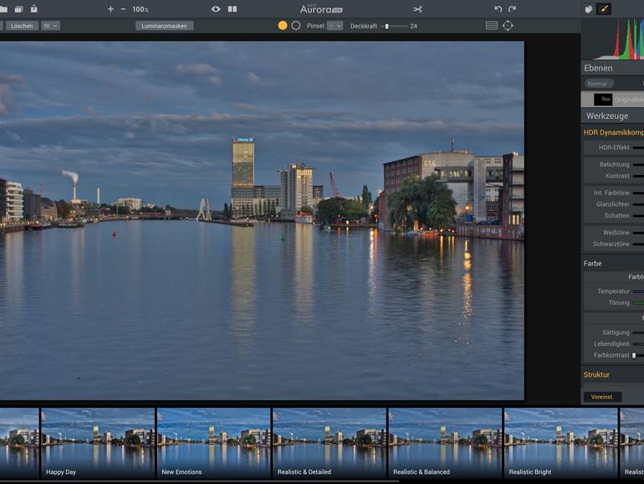Expand the Struktur panel section
The image size is (644, 484).
[x=596, y=374]
